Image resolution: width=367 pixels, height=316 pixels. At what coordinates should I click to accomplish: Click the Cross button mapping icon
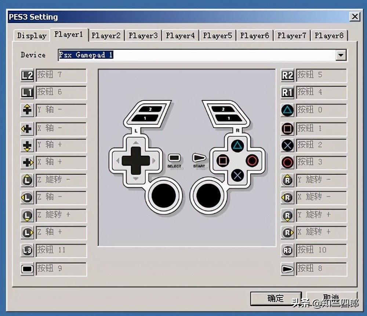pyautogui.click(x=287, y=146)
